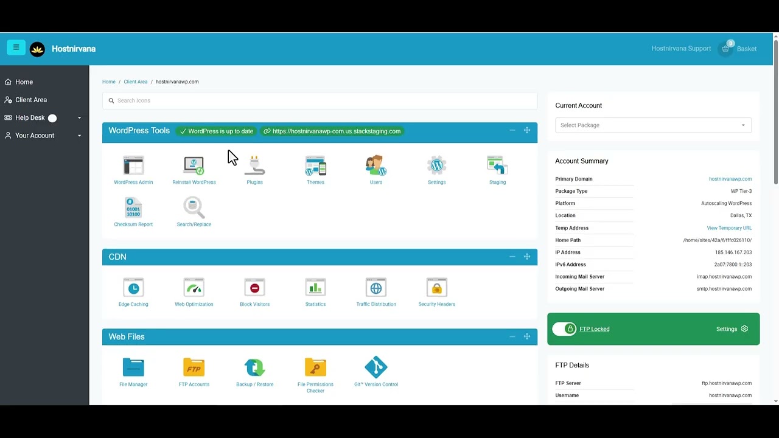Open the Block Visitors tool
779x438 pixels.
254,288
